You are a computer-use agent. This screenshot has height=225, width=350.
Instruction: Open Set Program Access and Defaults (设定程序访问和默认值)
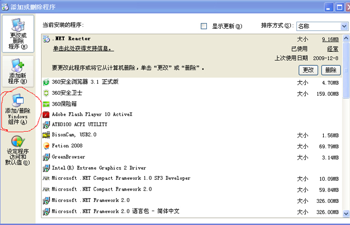click(x=18, y=151)
